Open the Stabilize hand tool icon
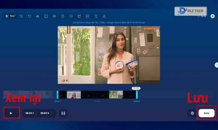 (x=79, y=16)
